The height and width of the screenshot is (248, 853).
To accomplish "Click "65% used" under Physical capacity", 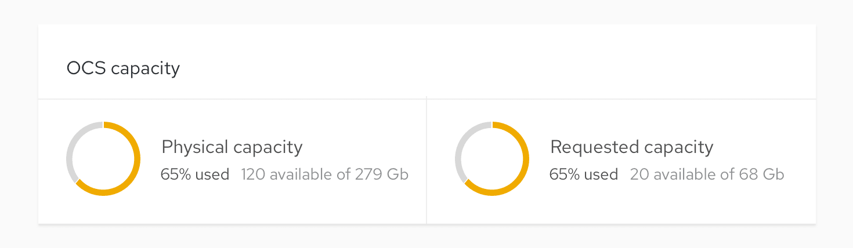I will point(195,174).
